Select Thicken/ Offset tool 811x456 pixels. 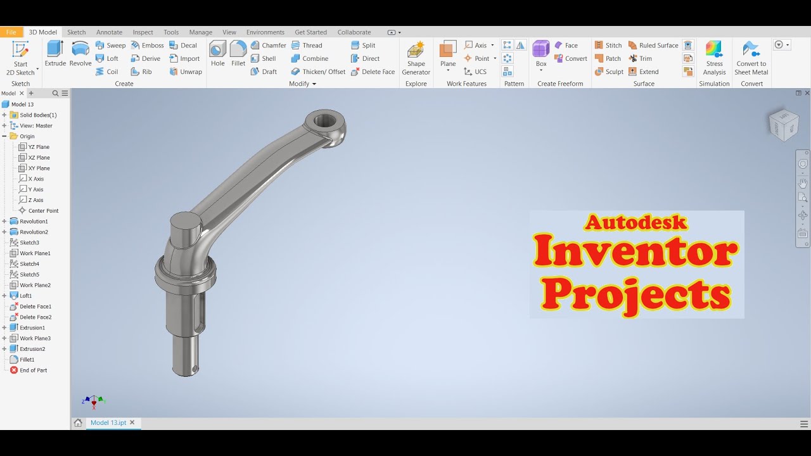pyautogui.click(x=318, y=72)
